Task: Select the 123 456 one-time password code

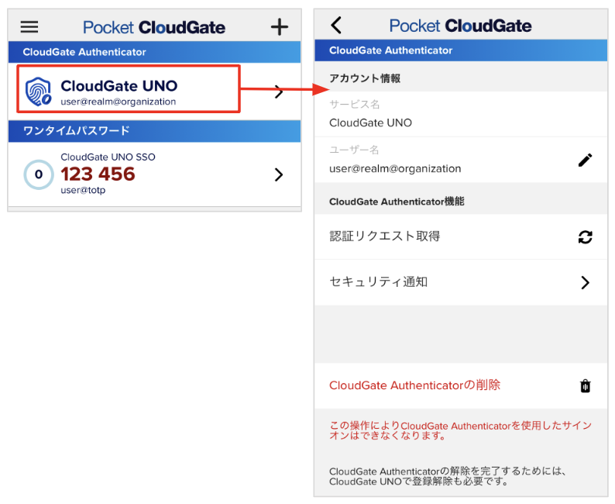Action: point(98,174)
